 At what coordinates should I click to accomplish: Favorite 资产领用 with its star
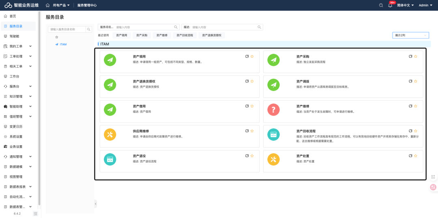click(252, 56)
